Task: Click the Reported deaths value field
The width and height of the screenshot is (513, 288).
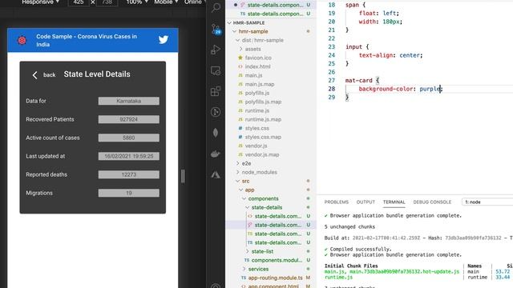Action: (x=128, y=174)
